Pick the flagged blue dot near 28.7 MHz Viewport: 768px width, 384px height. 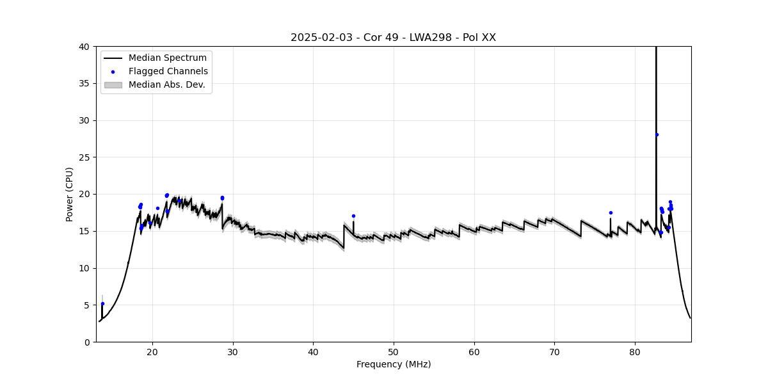(x=222, y=198)
